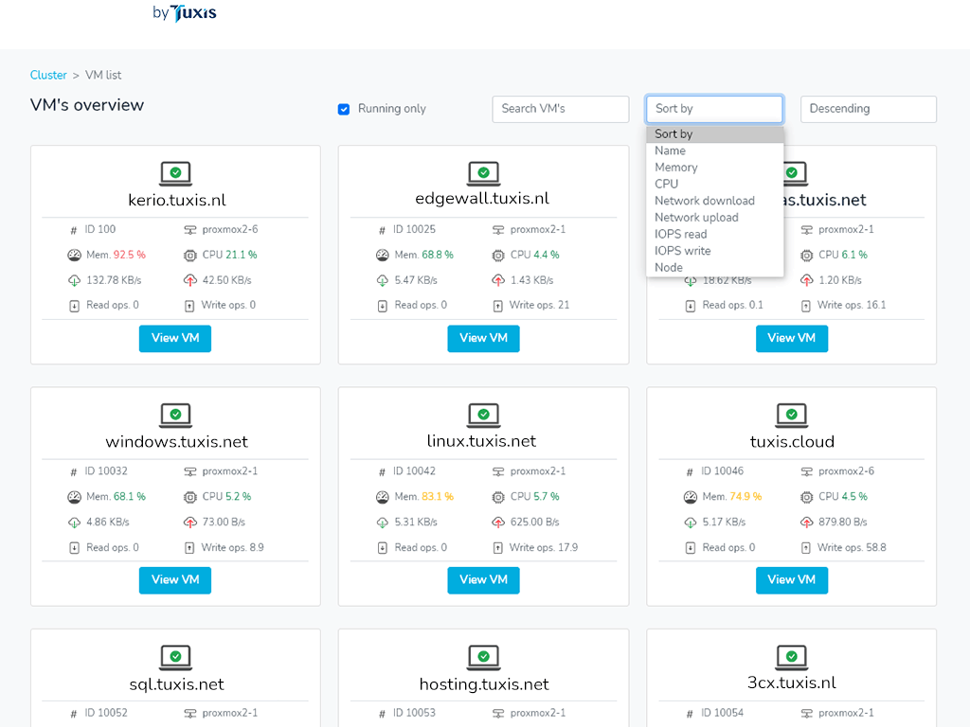The height and width of the screenshot is (727, 970).
Task: Choose Network download in the sort list
Action: [714, 201]
